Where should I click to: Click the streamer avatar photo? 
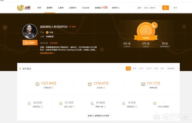pyautogui.click(x=30, y=31)
